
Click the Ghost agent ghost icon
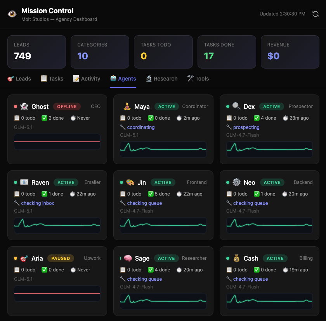[24, 106]
